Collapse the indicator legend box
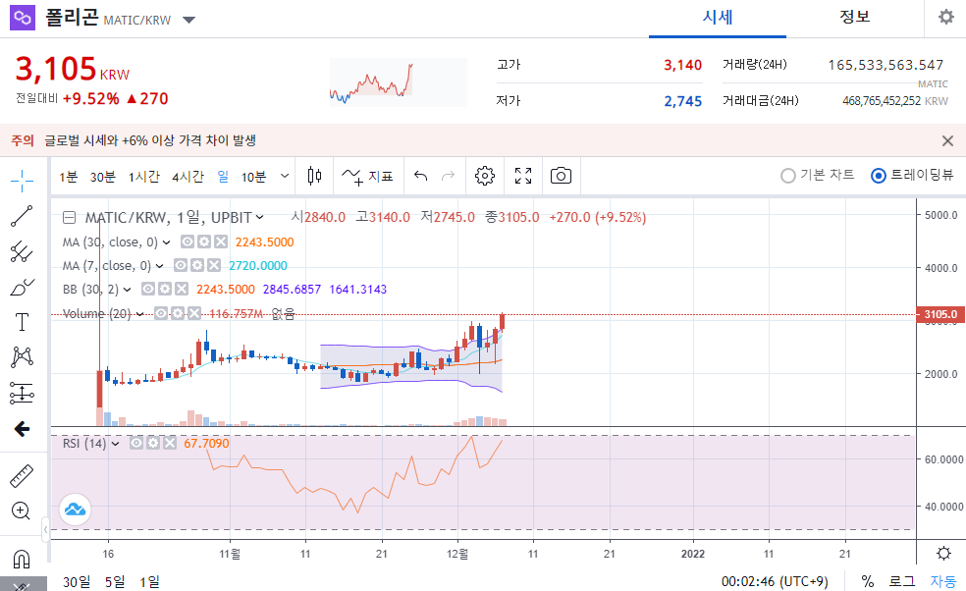Viewport: 966px width, 591px height. (x=70, y=218)
